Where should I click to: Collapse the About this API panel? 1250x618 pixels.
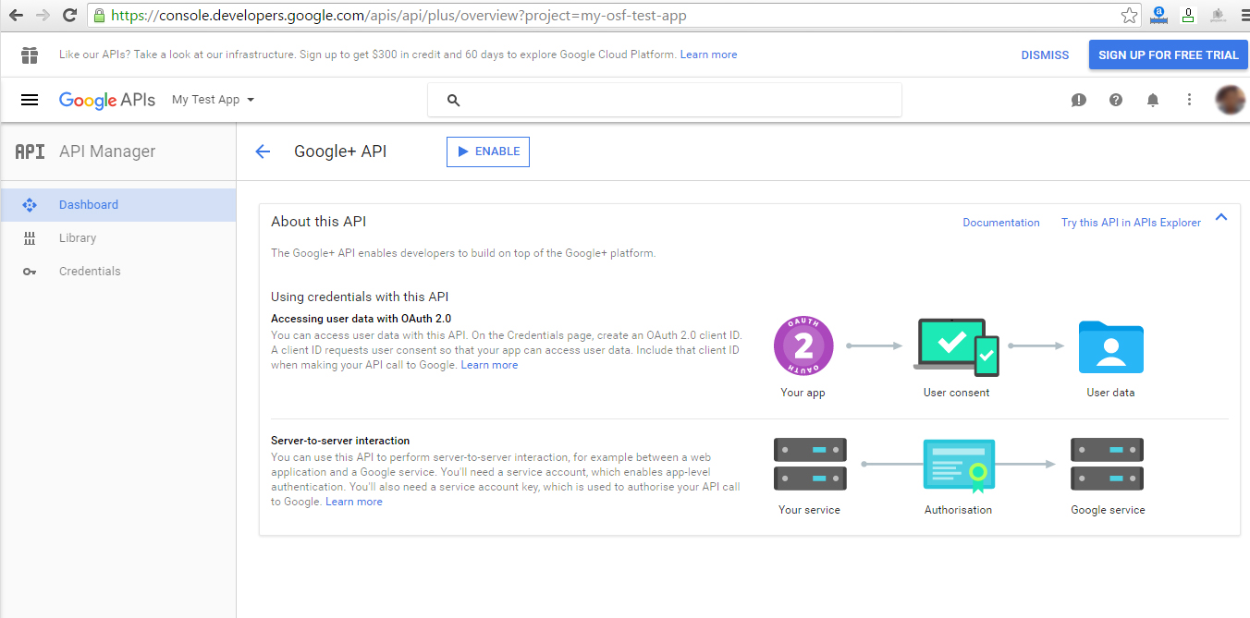coord(1221,217)
